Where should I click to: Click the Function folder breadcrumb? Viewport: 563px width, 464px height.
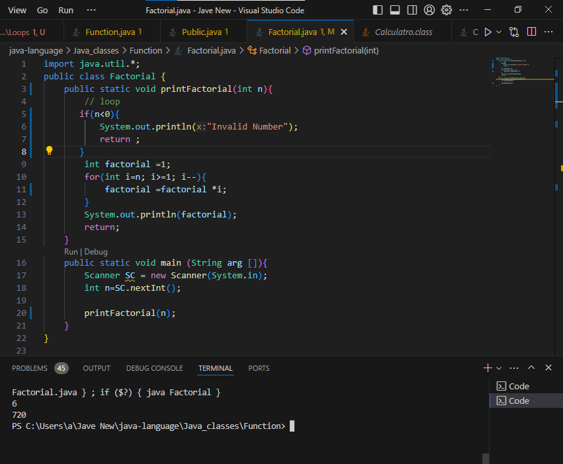(x=146, y=51)
